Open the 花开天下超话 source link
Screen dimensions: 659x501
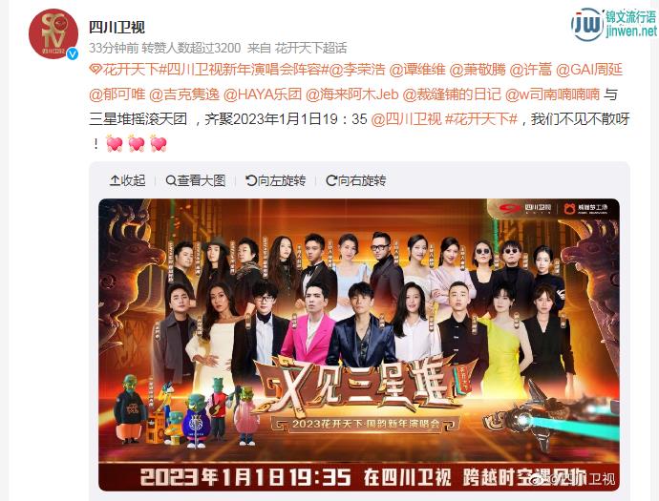click(x=310, y=48)
